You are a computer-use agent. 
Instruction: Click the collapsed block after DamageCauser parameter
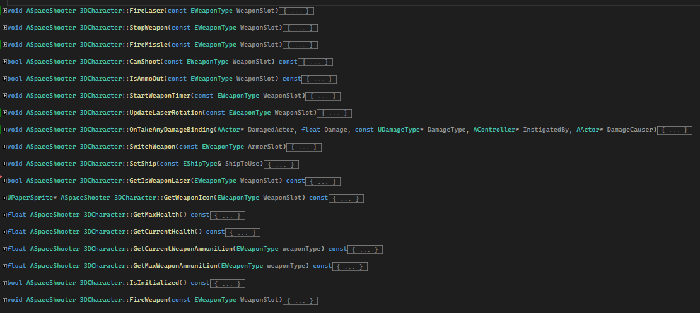coord(674,130)
